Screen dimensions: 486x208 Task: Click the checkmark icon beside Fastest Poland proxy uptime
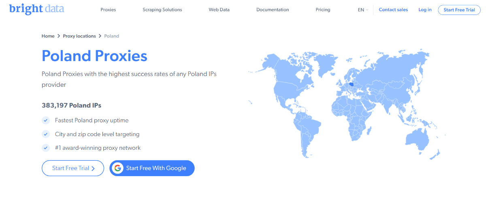click(46, 120)
